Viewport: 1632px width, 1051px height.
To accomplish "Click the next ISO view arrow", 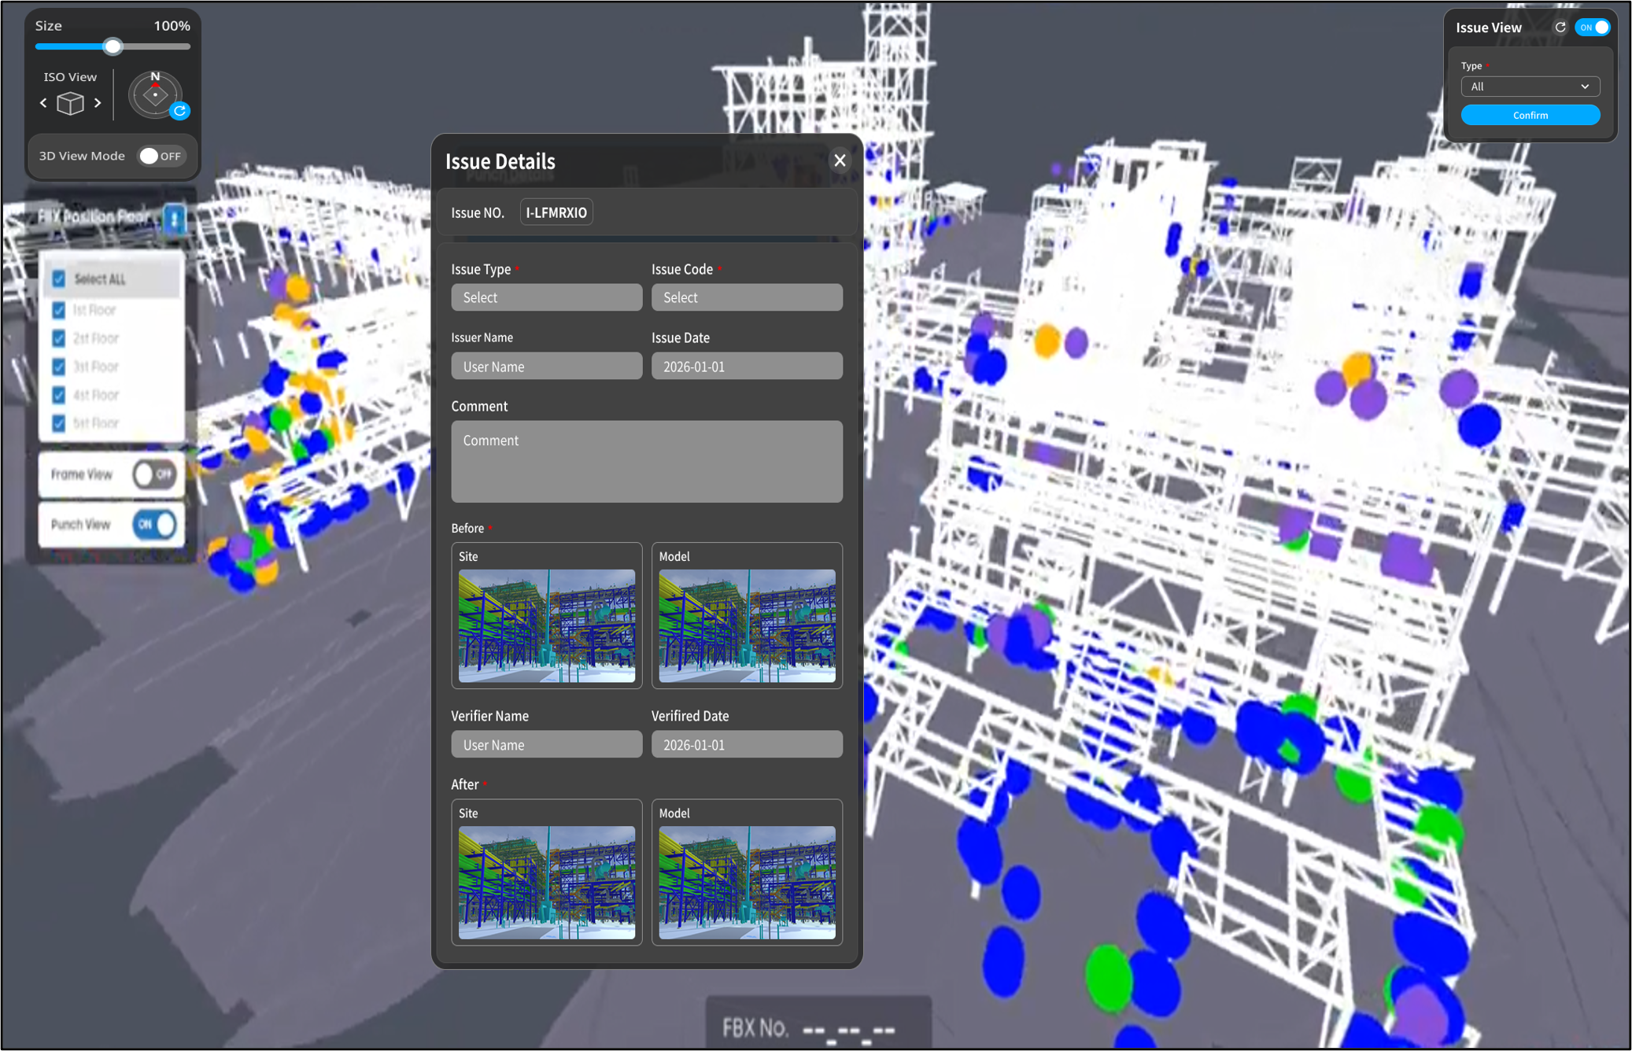I will click(98, 103).
